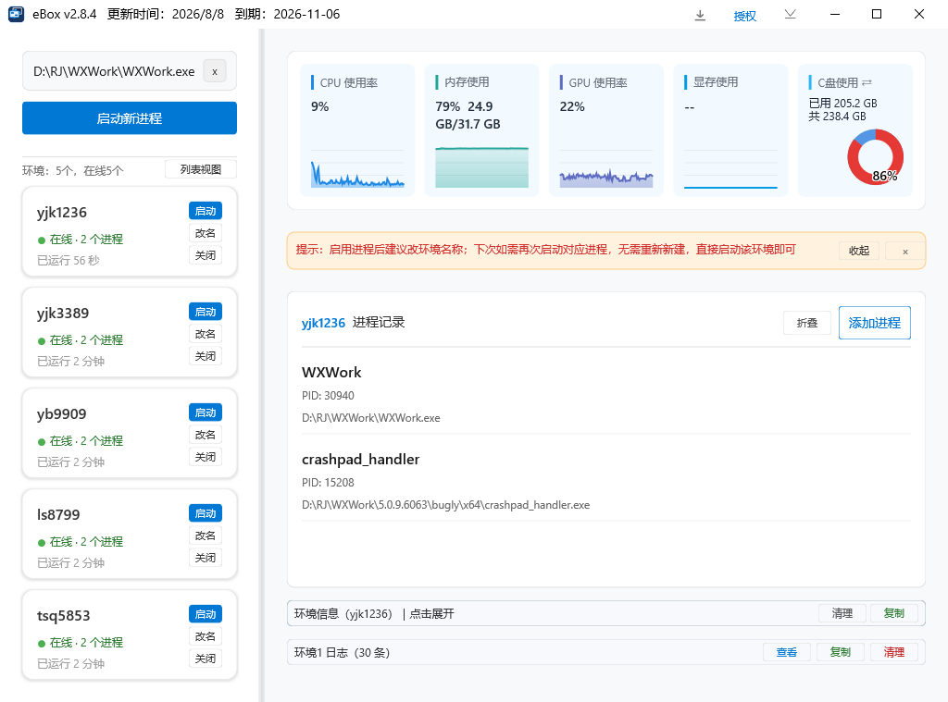Click the yjk1236 link in 进程记录 header

[x=323, y=323]
